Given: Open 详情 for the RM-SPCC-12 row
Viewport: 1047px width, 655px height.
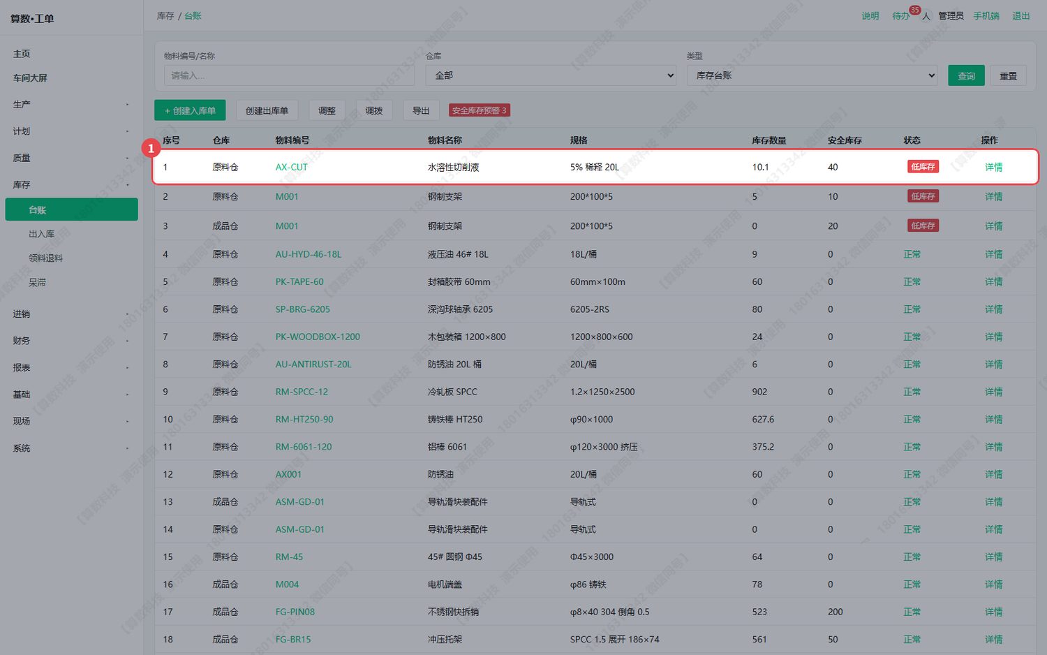Looking at the screenshot, I should 993,392.
